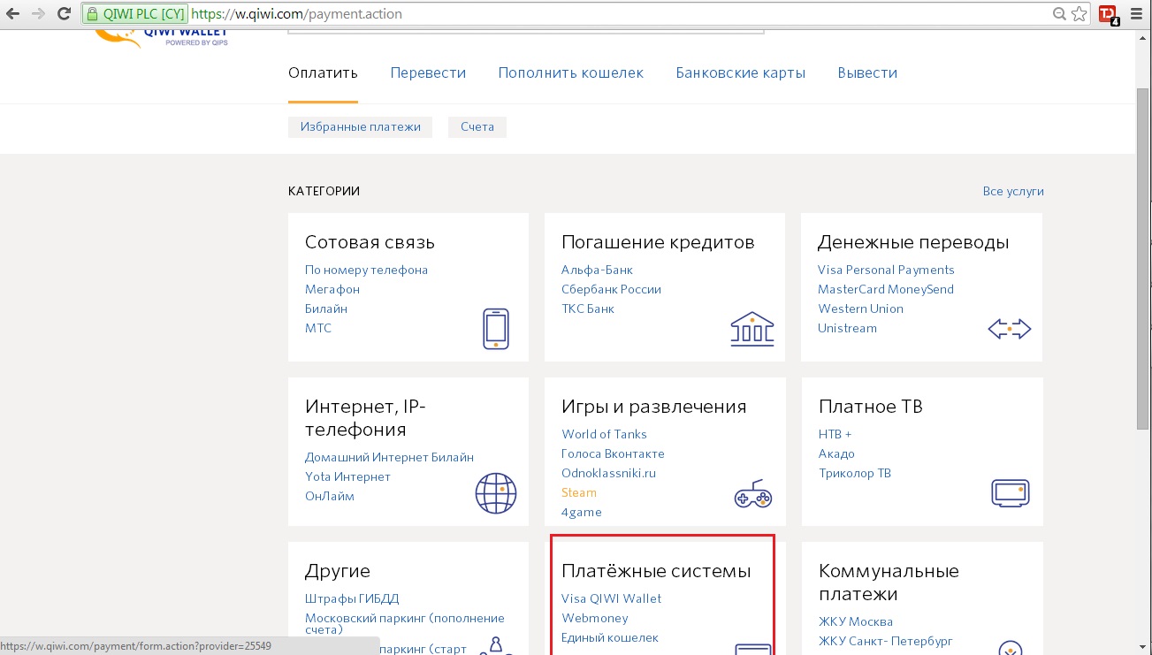Select the Акадо link

[x=836, y=453]
